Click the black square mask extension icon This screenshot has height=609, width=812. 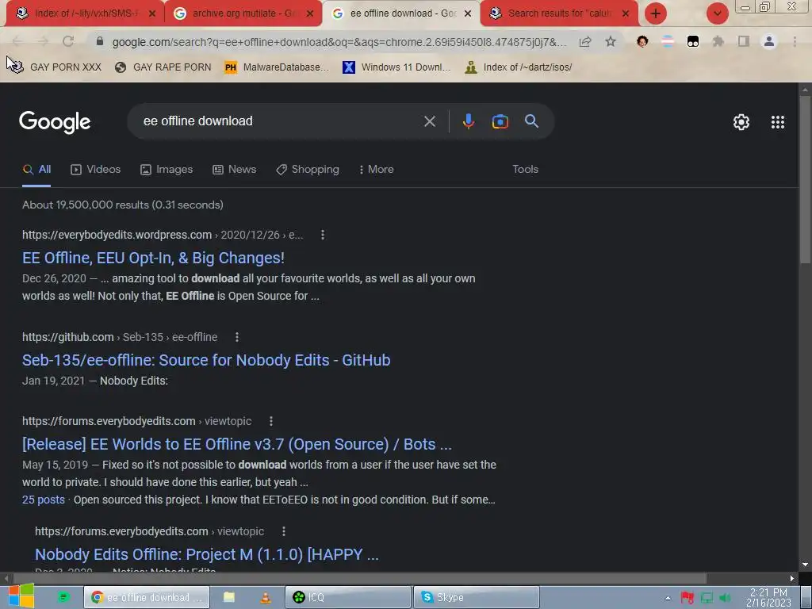pos(693,41)
